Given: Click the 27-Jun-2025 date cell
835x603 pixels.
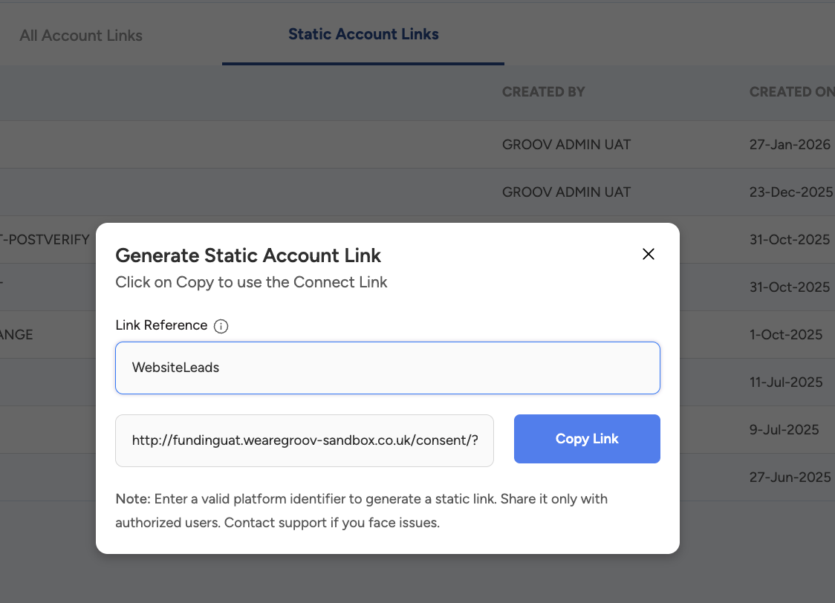Looking at the screenshot, I should click(x=790, y=477).
